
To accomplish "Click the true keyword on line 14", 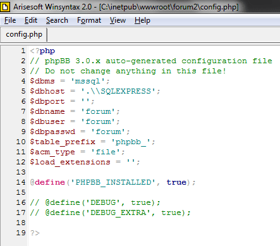I will pos(176,182).
